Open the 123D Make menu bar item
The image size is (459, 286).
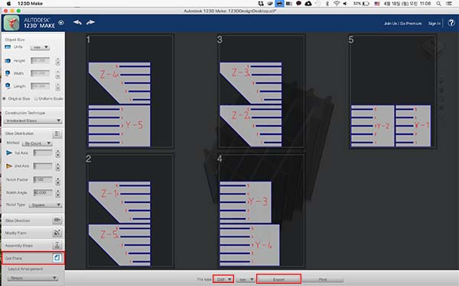[x=30, y=4]
